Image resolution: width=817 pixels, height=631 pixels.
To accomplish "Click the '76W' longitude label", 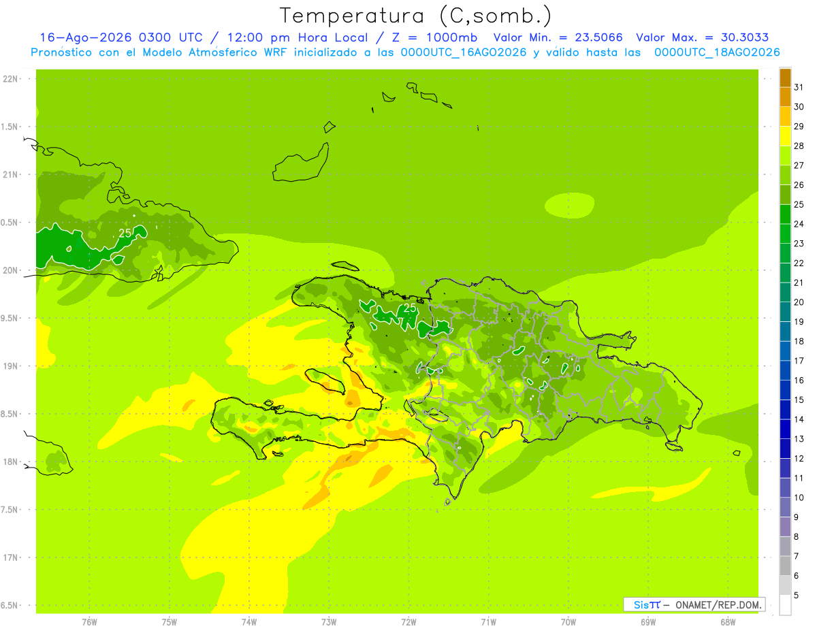I will pyautogui.click(x=89, y=622).
